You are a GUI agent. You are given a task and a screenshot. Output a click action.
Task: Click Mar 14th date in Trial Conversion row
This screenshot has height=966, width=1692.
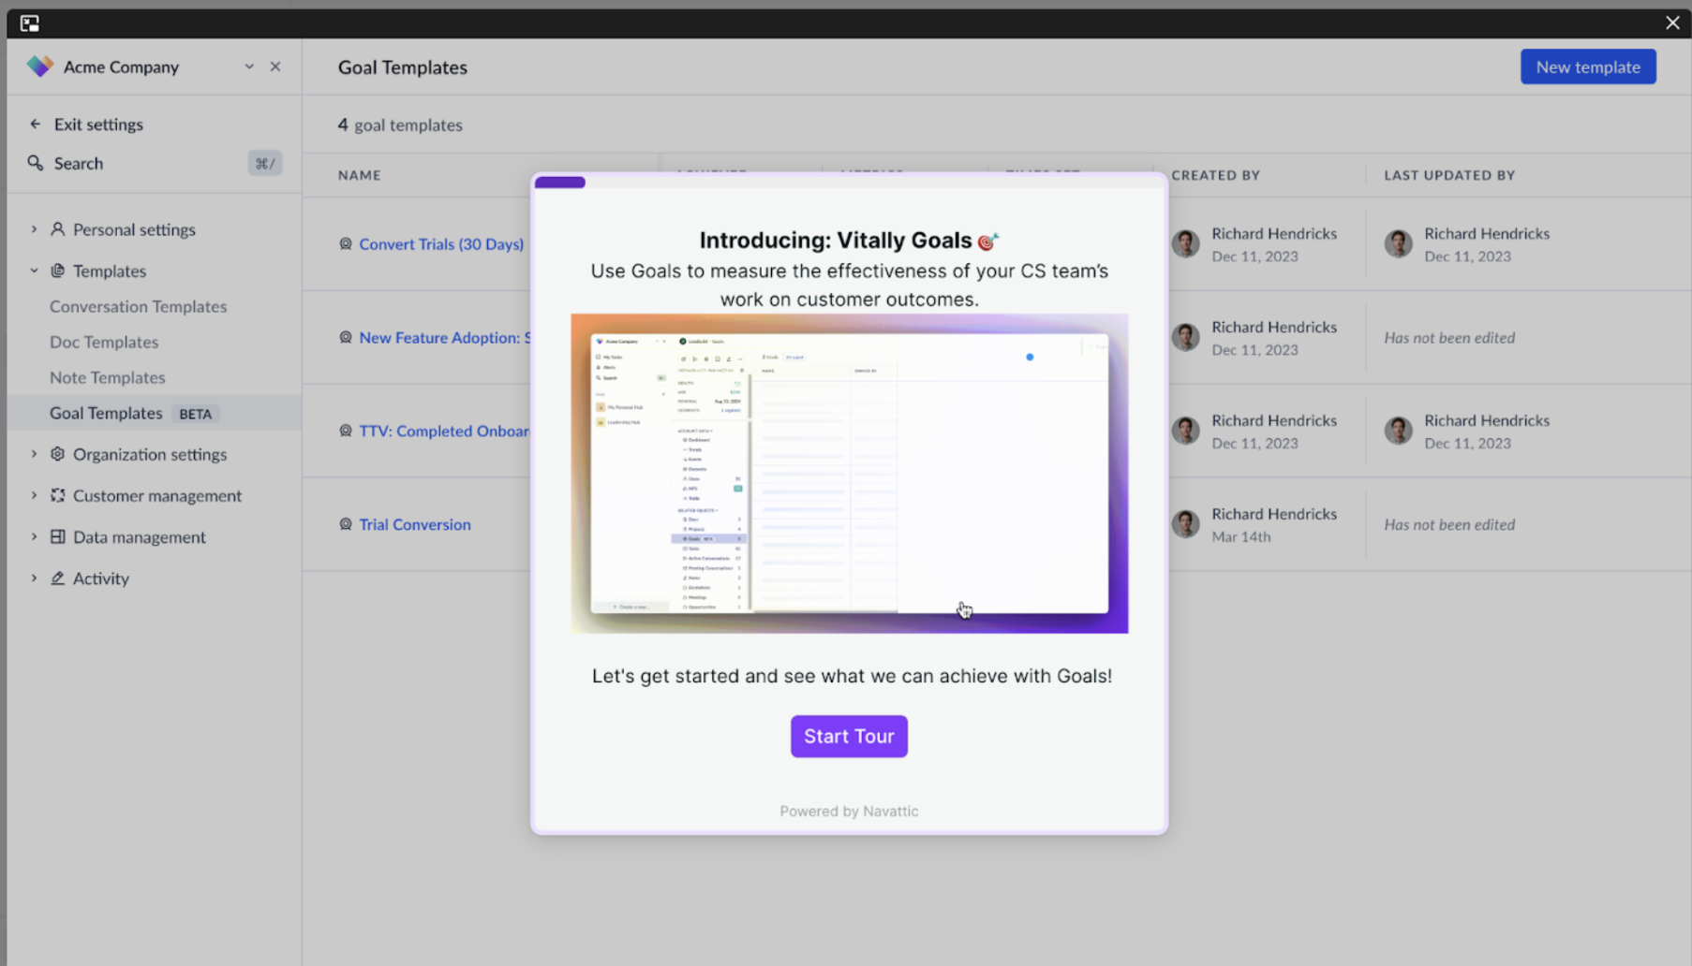point(1241,536)
